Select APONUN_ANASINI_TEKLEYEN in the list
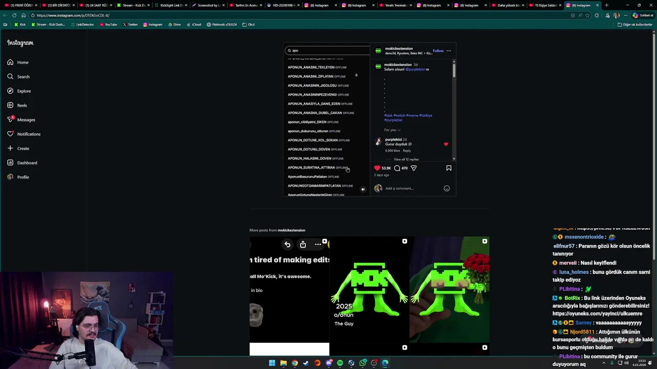This screenshot has width=657, height=369. pos(317,67)
